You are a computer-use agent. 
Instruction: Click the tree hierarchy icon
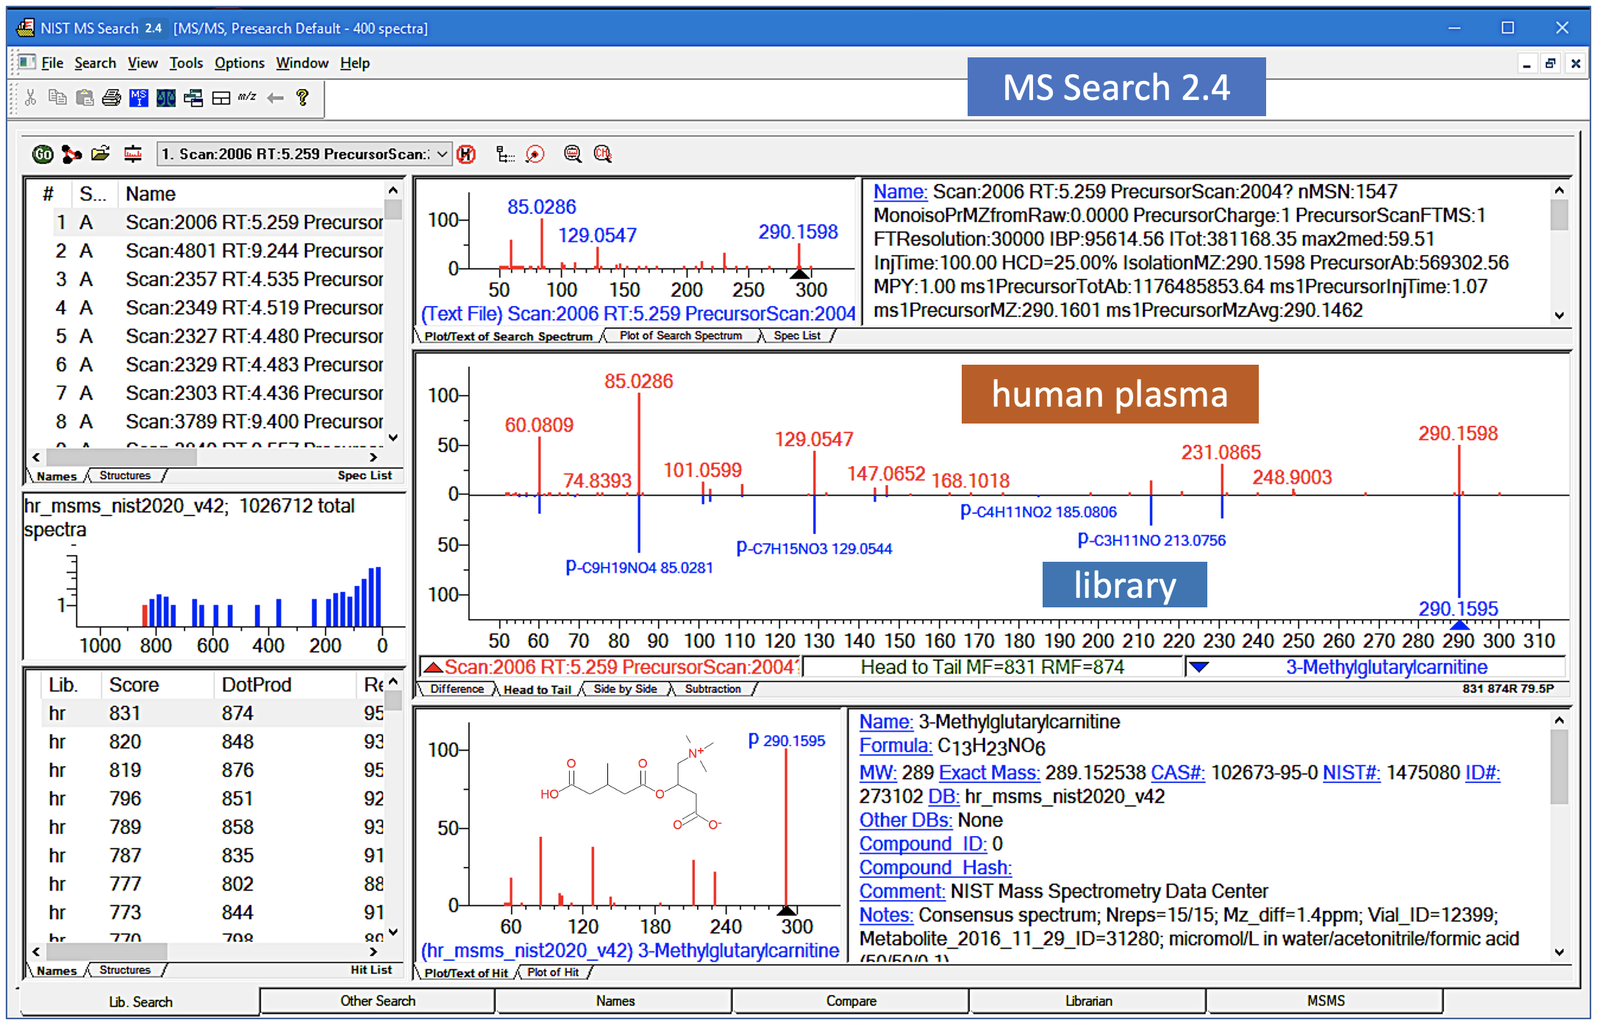(x=504, y=154)
